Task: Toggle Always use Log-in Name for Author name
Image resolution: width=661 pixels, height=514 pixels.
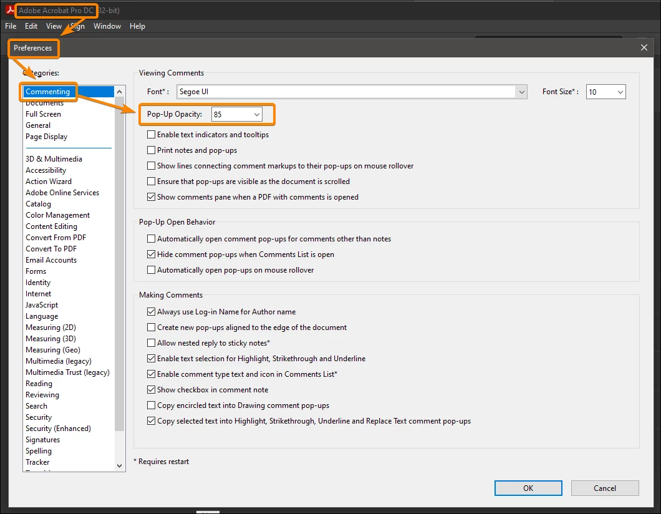Action: click(x=151, y=312)
